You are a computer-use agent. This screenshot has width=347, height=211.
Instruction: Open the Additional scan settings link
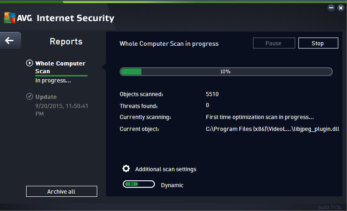click(x=166, y=169)
